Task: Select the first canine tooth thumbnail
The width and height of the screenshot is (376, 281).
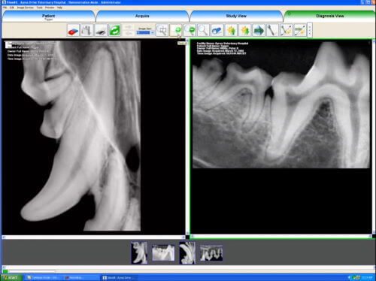Action: [x=139, y=252]
